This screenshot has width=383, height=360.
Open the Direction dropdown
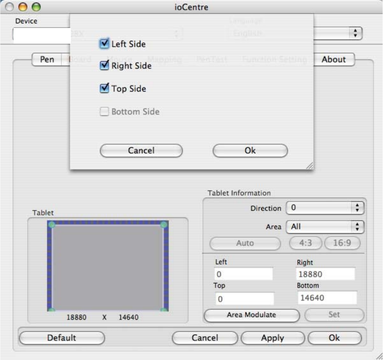(325, 208)
